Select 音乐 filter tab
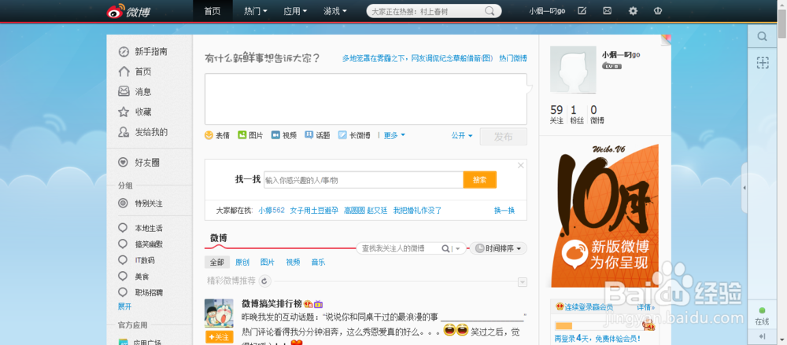The width and height of the screenshot is (787, 345). (x=318, y=262)
